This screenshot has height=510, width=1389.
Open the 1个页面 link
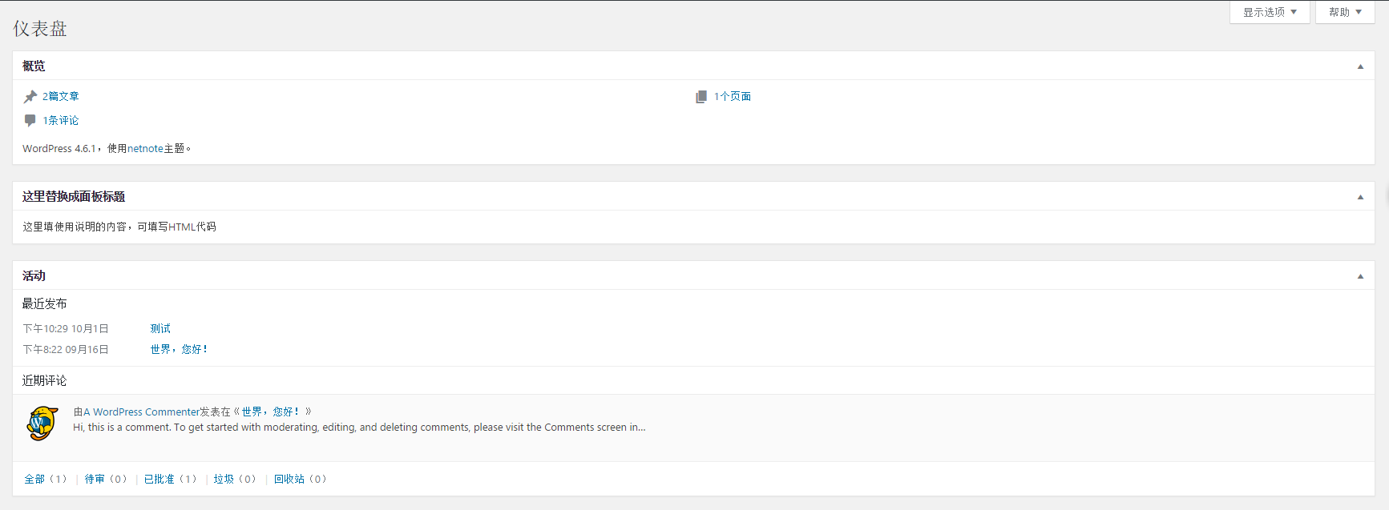point(733,96)
